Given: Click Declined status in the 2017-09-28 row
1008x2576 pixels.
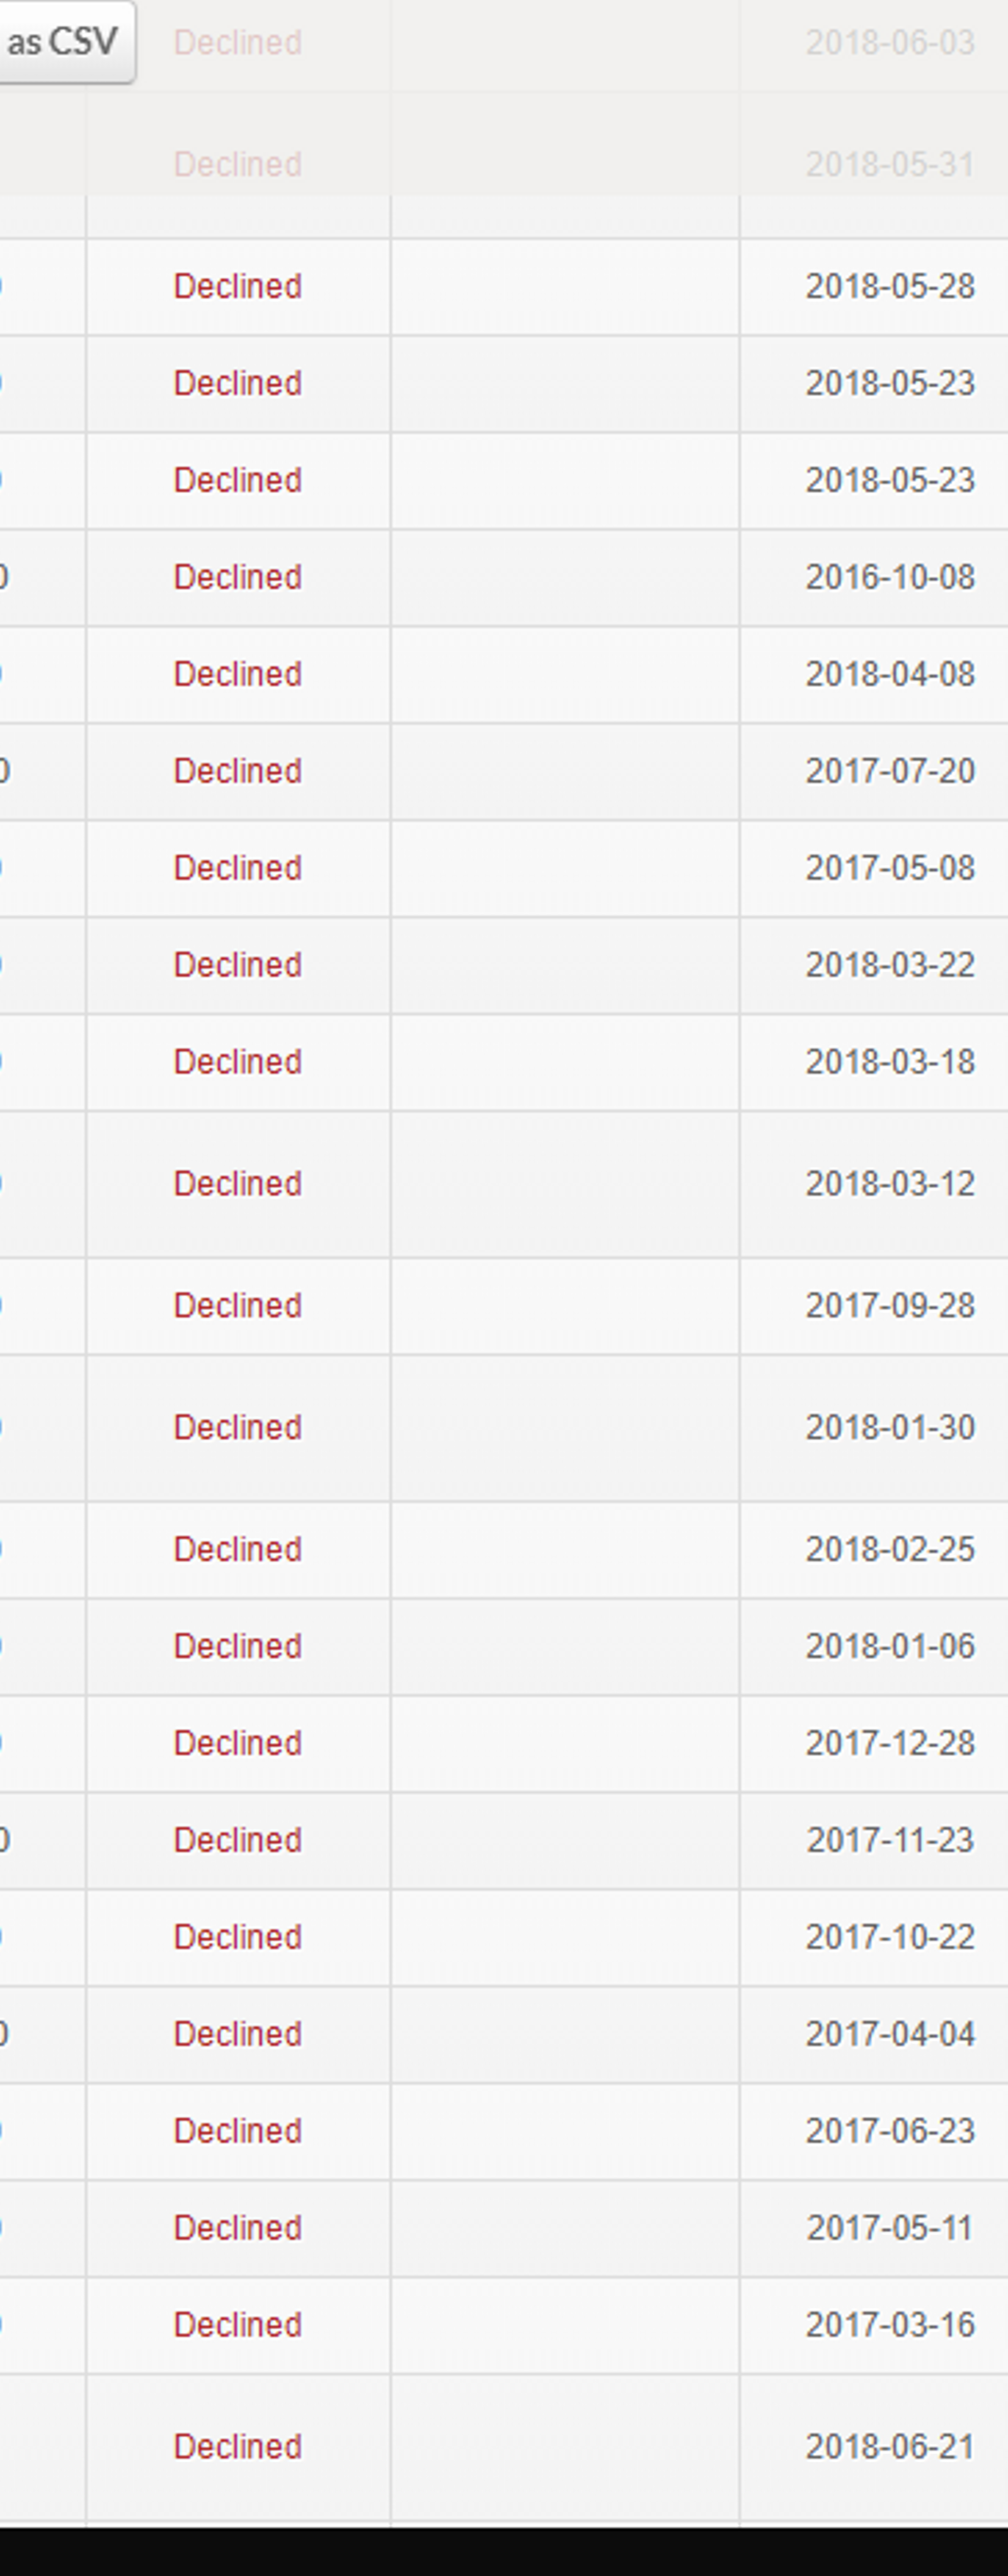Looking at the screenshot, I should [x=237, y=1305].
